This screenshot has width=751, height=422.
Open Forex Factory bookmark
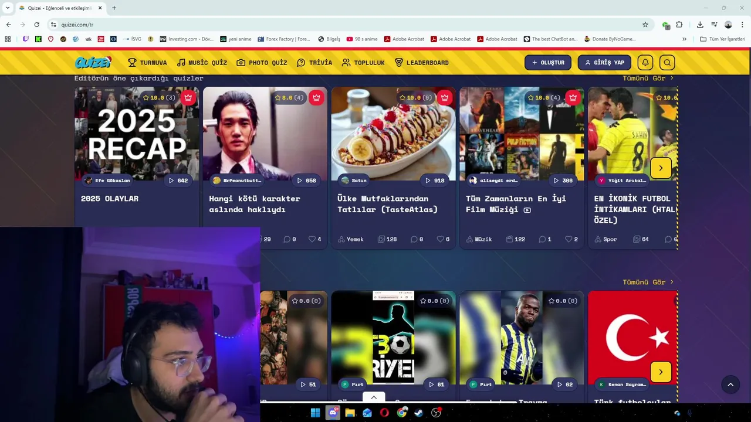pos(284,39)
